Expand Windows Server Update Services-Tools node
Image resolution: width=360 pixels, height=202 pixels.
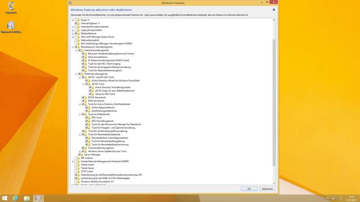(x=80, y=151)
